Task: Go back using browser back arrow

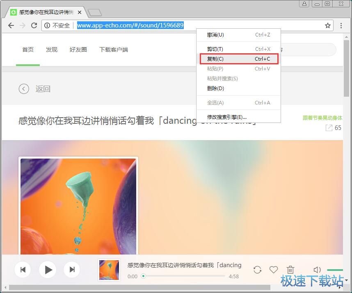Action: click(11, 25)
